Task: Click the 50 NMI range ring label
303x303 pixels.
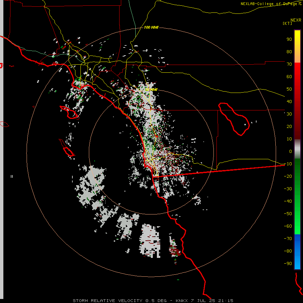Action: pyautogui.click(x=151, y=90)
